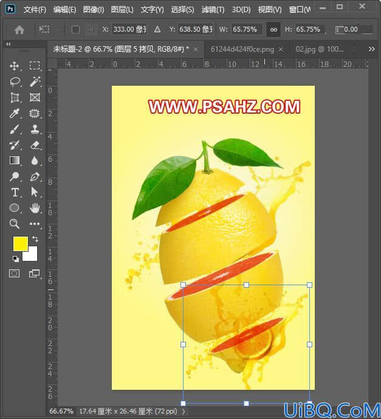The width and height of the screenshot is (381, 419).
Task: Click the W width field 65.75%
Action: (247, 29)
